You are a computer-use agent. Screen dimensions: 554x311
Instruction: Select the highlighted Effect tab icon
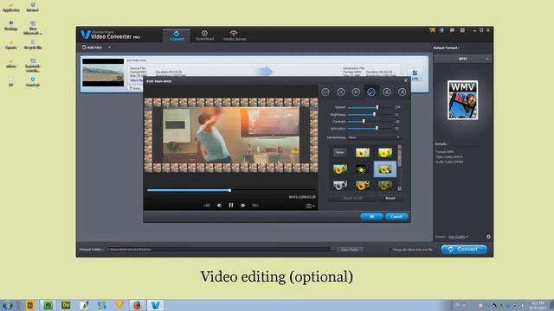point(371,92)
